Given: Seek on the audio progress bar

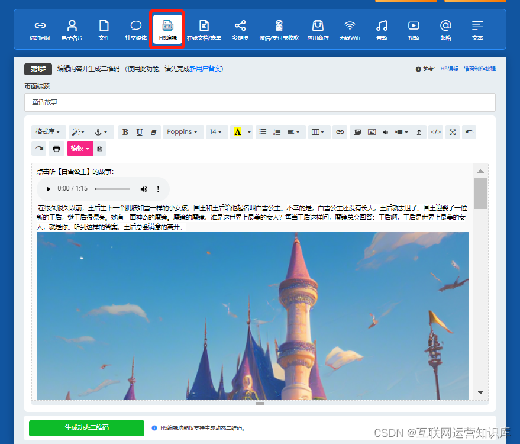Looking at the screenshot, I should 112,189.
